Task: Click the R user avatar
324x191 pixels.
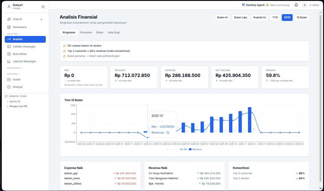Action: click(x=304, y=5)
